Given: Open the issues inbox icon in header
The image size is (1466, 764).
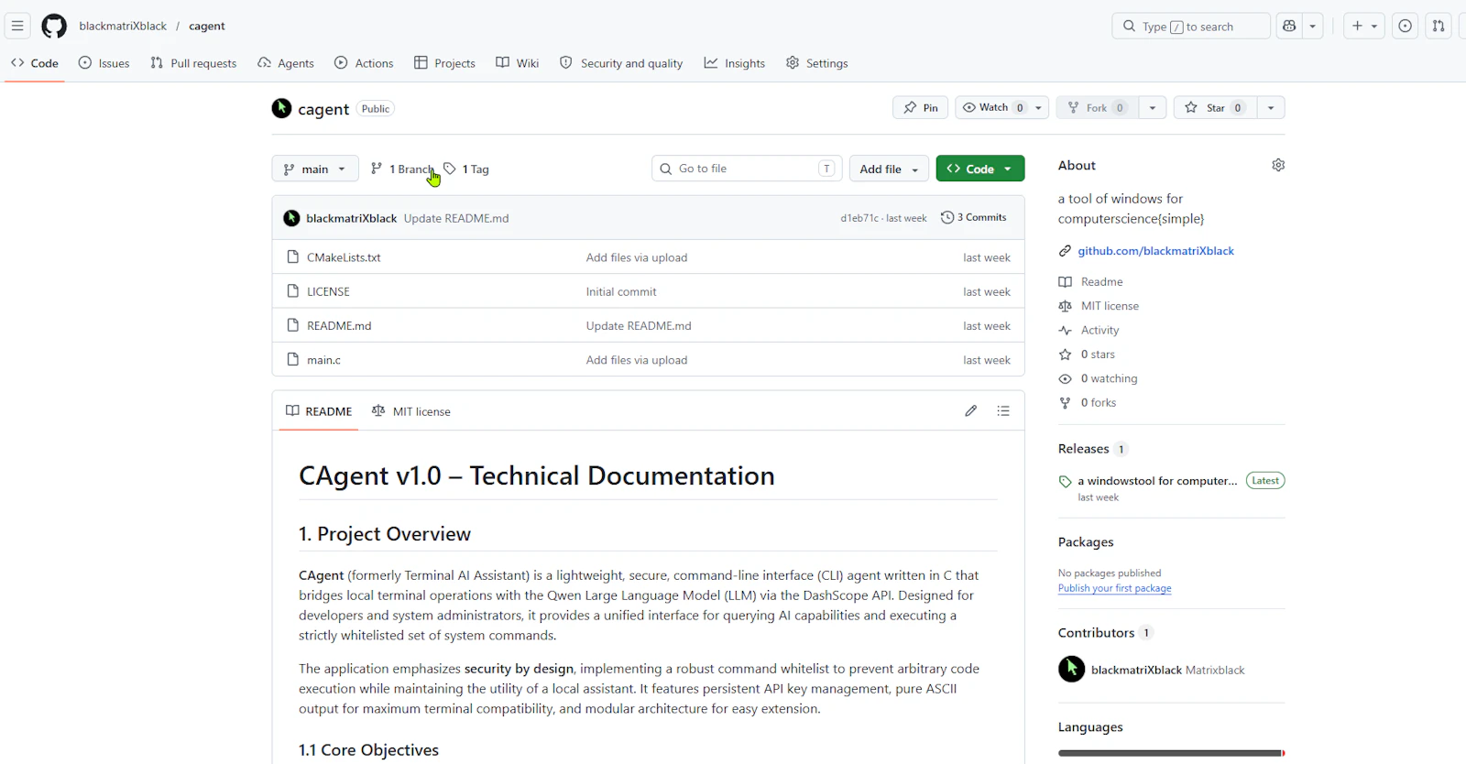Looking at the screenshot, I should [1406, 26].
